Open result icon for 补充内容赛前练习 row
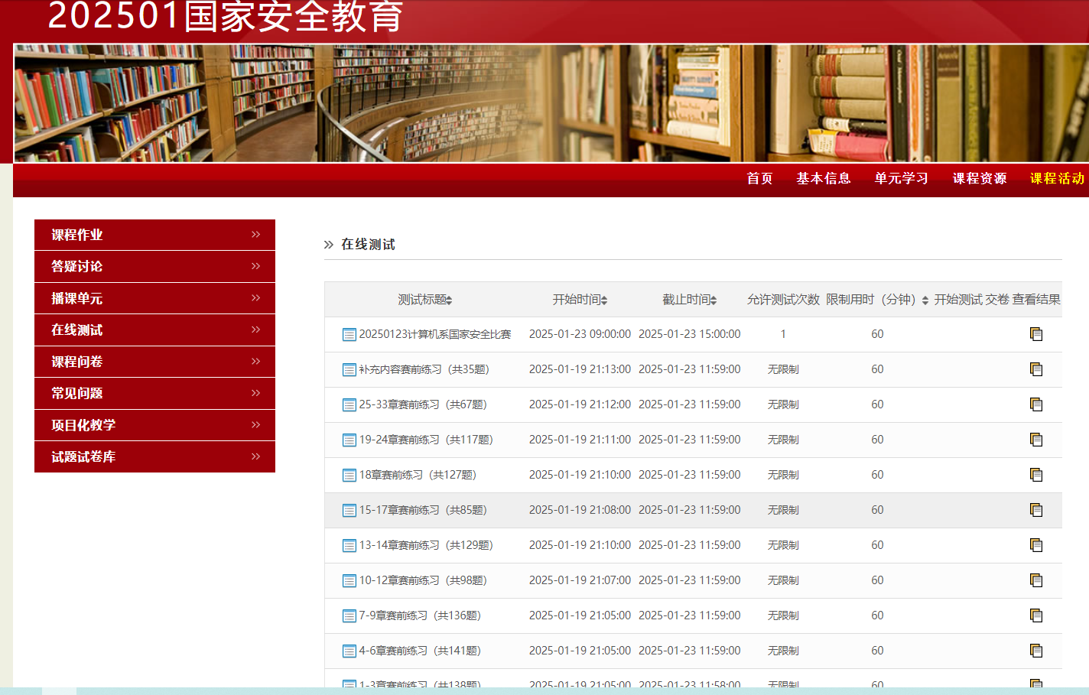 [1036, 369]
